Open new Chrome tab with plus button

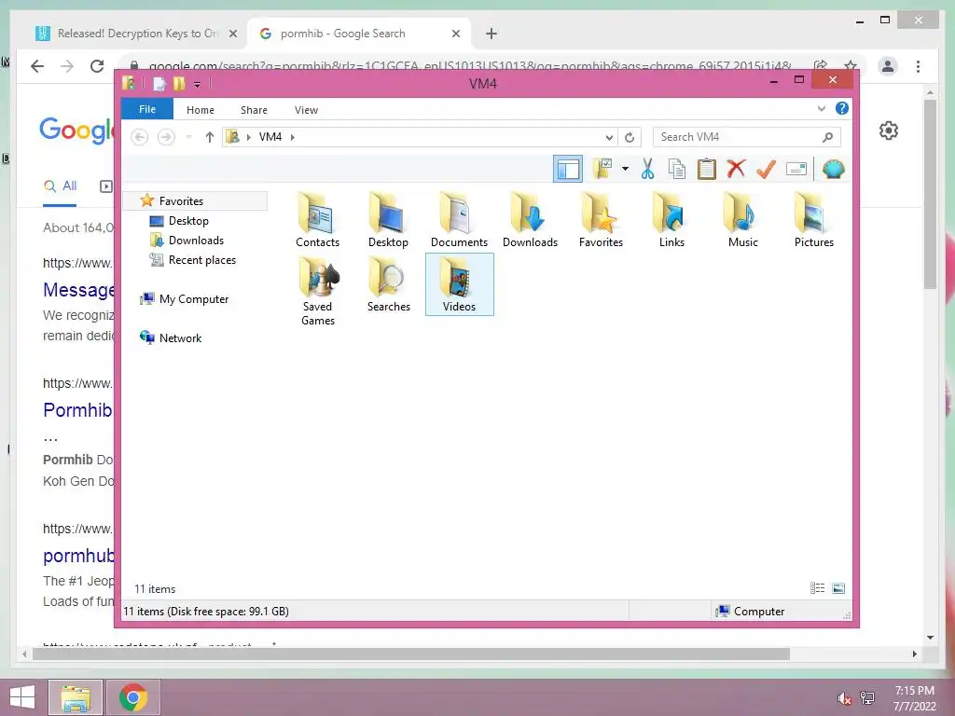[x=491, y=34]
